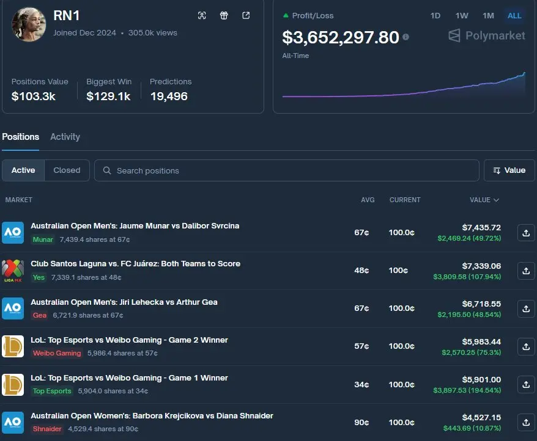Select the Positions tab

pos(20,137)
